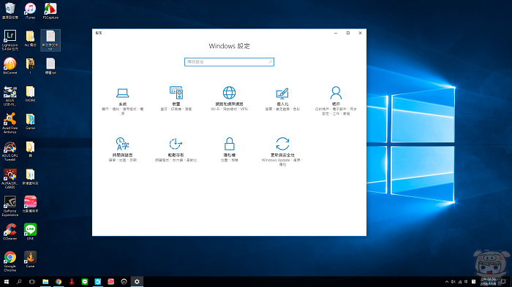Open File Explorer from the taskbar

tap(45, 281)
